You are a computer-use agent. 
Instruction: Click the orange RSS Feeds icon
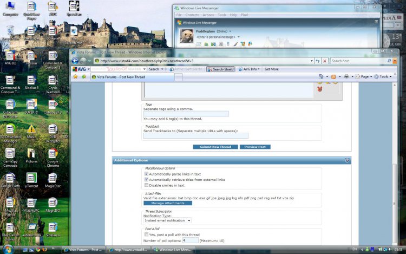coord(333,76)
